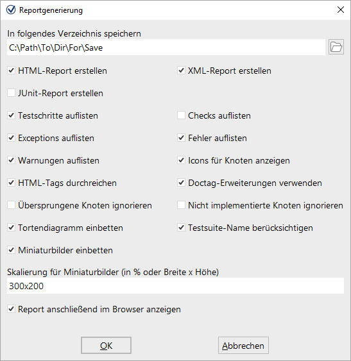Toggle Testschritte auflisten checkbox
The image size is (351, 361).
pyautogui.click(x=12, y=115)
